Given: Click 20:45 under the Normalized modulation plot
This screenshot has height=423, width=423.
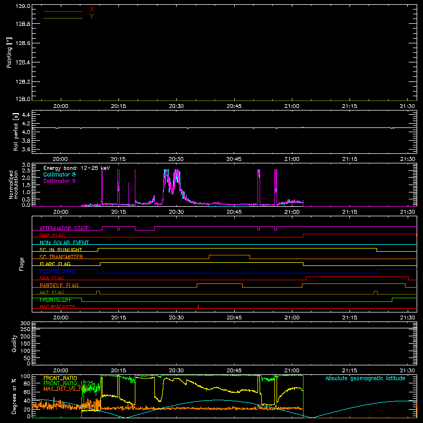Looking at the screenshot, I should pos(234,212).
